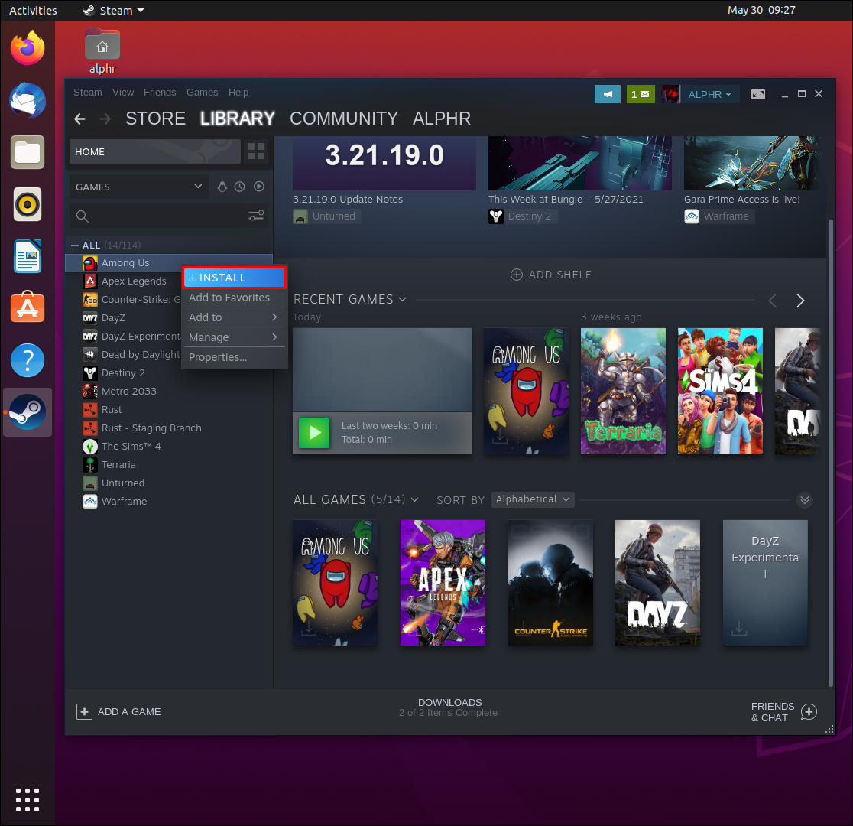
Task: Select Install from the context menu
Action: (x=235, y=278)
